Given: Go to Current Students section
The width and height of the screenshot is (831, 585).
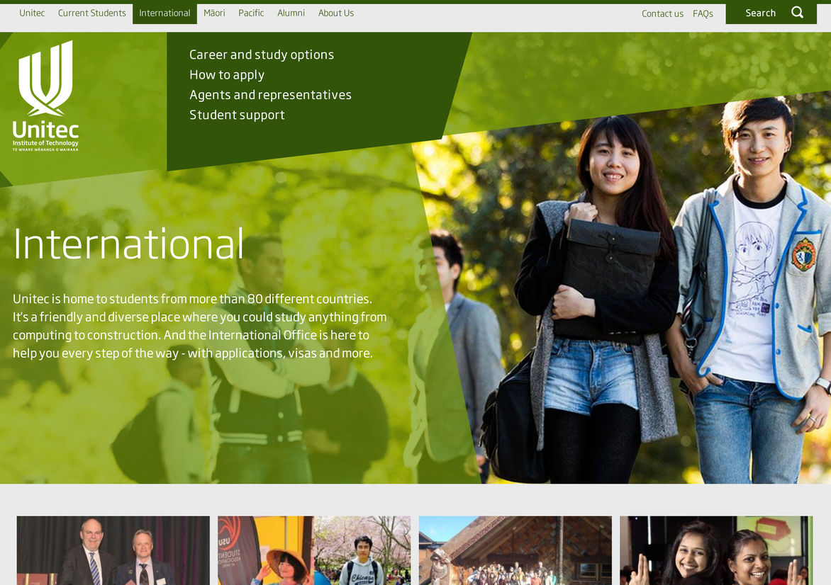Looking at the screenshot, I should [x=92, y=13].
